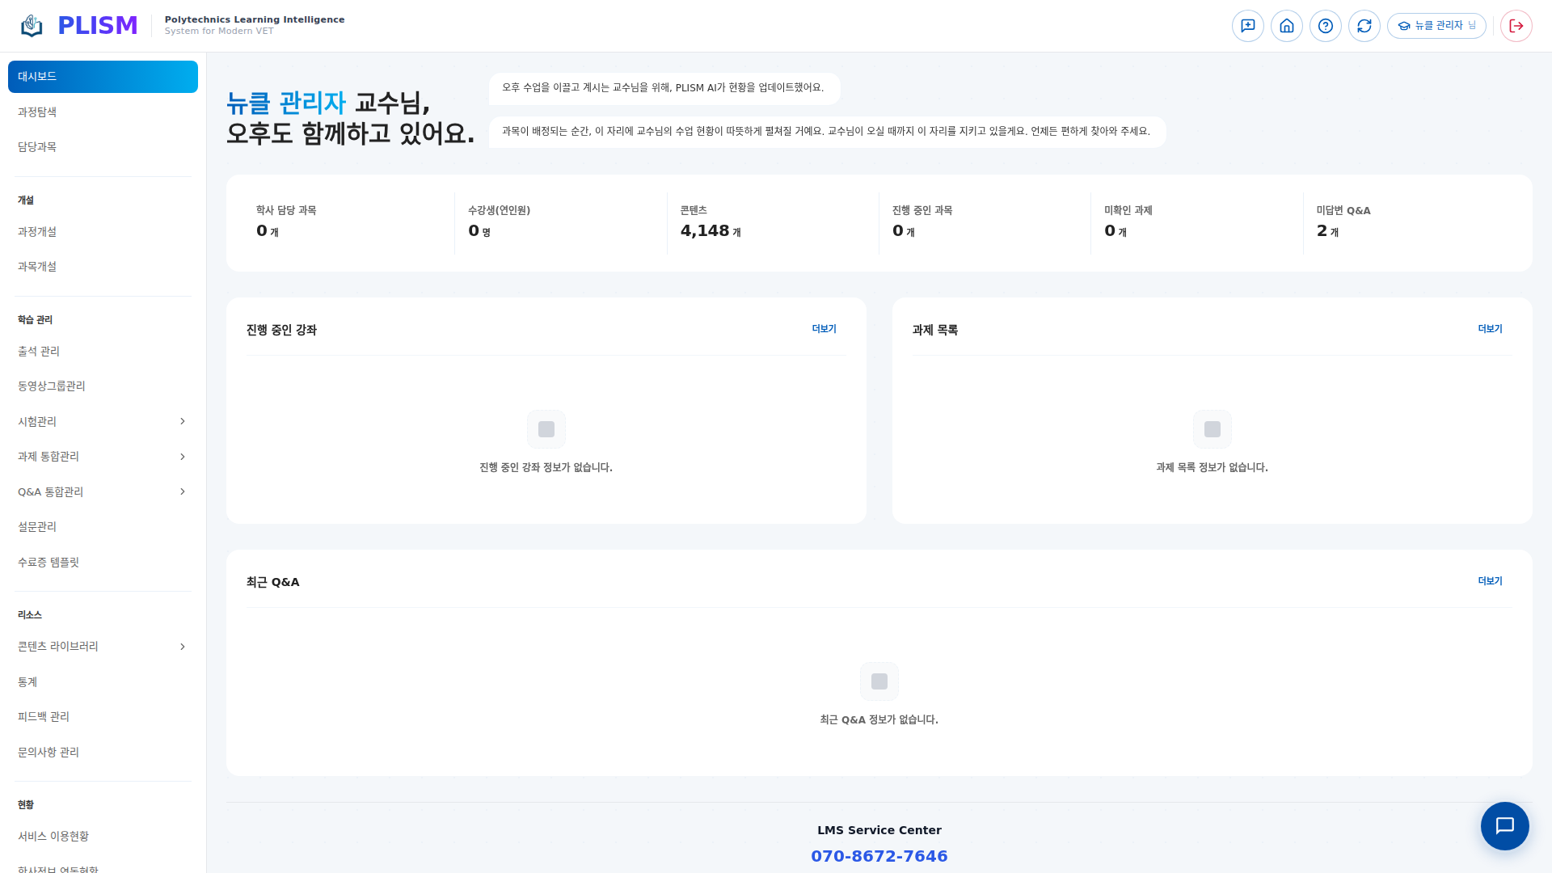The height and width of the screenshot is (873, 1552).
Task: Click 더보기 on the 진행 중인 강좌 panel
Action: pos(824,328)
